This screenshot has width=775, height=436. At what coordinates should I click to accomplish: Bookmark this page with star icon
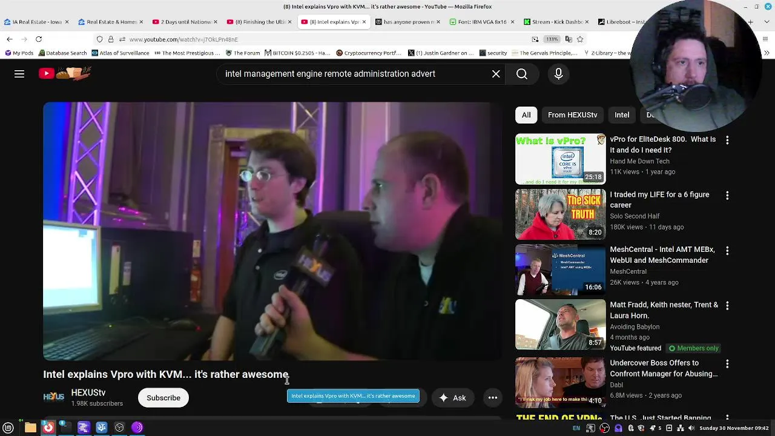[x=580, y=39]
